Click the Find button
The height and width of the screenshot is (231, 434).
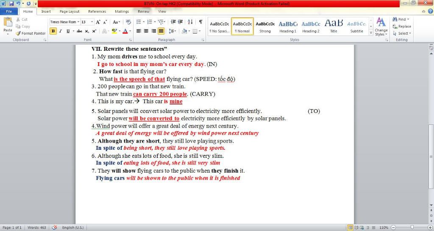click(x=401, y=19)
